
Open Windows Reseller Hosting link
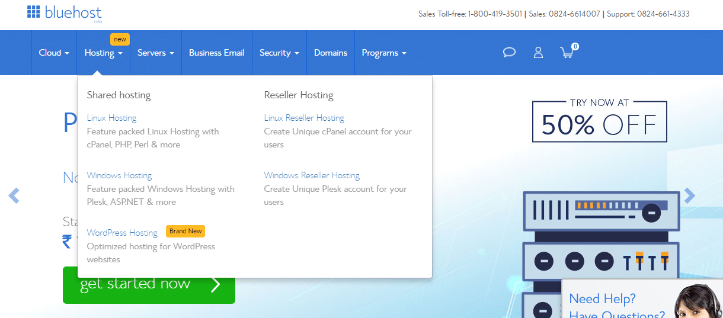(x=312, y=175)
